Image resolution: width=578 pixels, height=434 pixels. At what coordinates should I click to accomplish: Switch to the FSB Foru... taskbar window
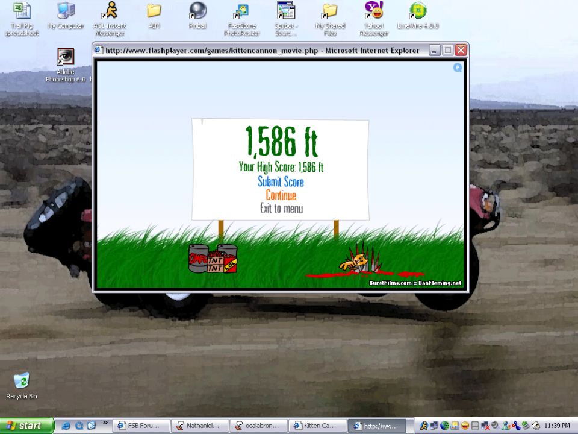tap(141, 426)
